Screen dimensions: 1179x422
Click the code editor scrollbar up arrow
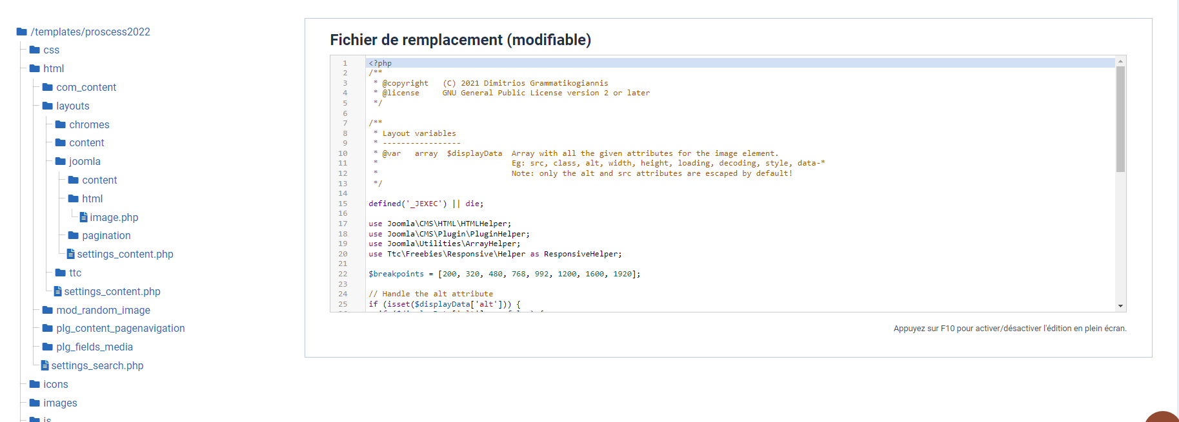click(1121, 61)
